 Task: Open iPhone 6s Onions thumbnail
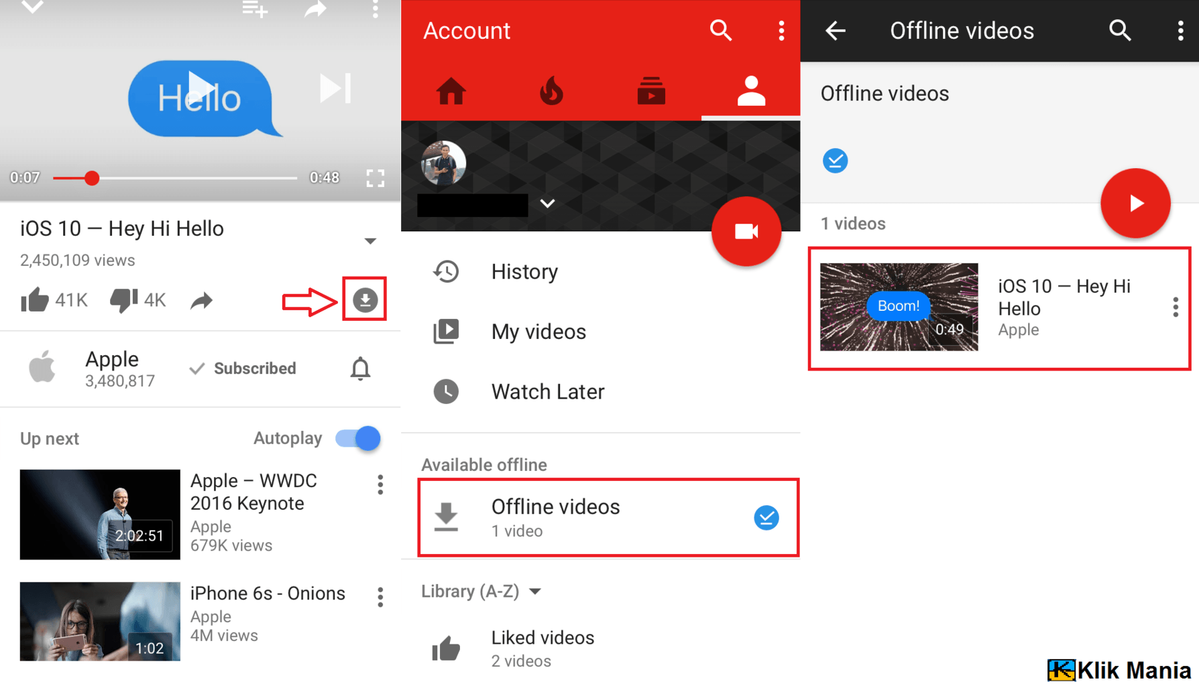(x=100, y=621)
